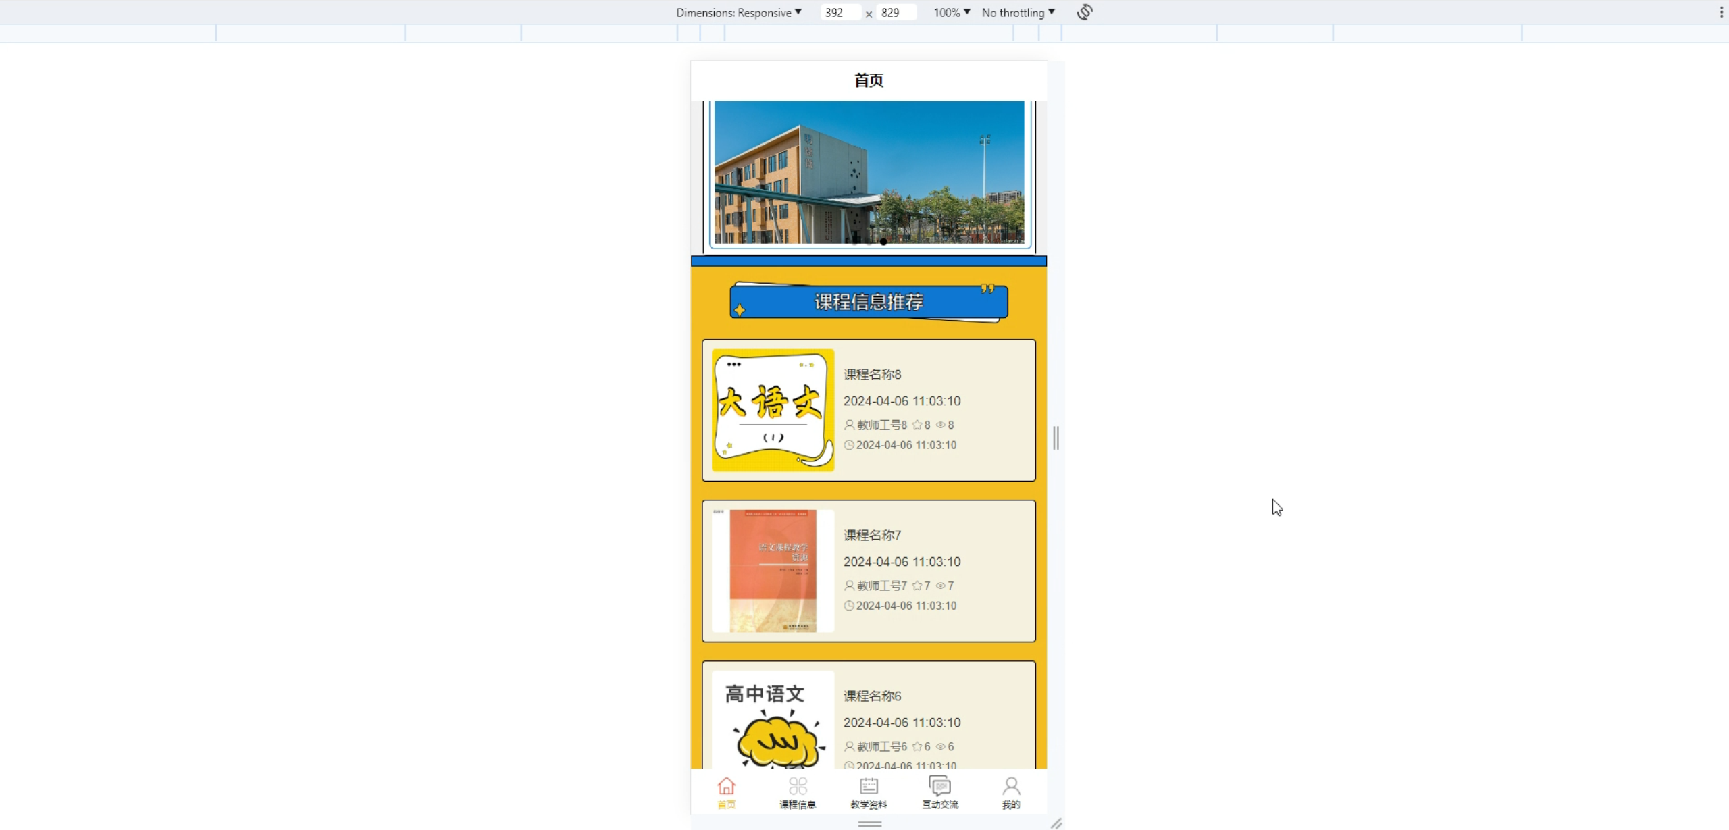Viewport: 1729px width, 830px height.
Task: Open the 课程名称7 course title
Action: click(x=872, y=535)
